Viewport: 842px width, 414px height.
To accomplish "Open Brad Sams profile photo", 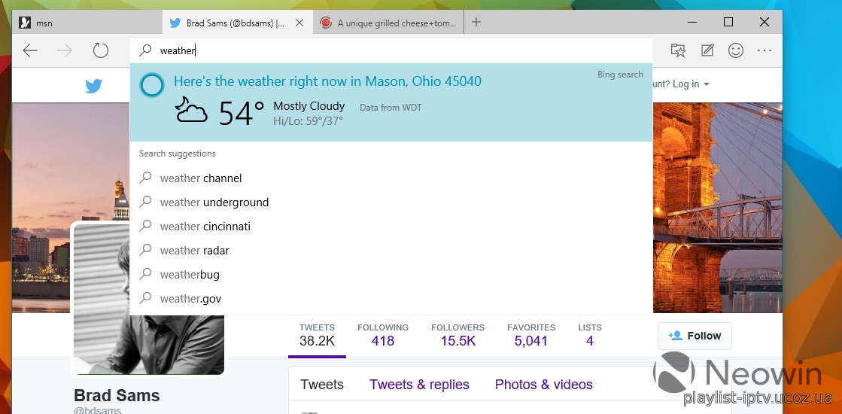I will tap(149, 299).
